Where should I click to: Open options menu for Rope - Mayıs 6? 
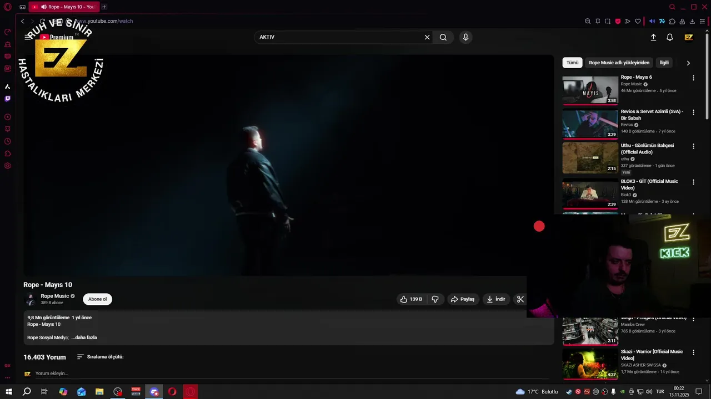coord(693,78)
